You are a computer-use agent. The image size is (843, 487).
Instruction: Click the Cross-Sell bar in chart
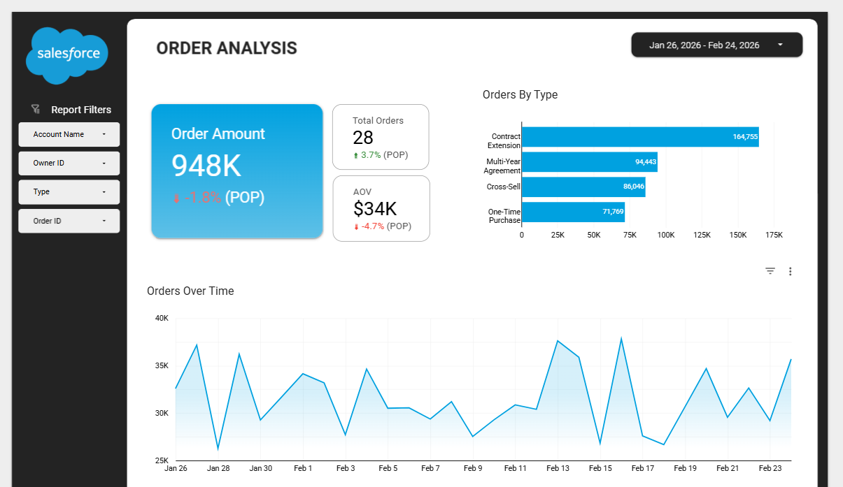pos(583,187)
